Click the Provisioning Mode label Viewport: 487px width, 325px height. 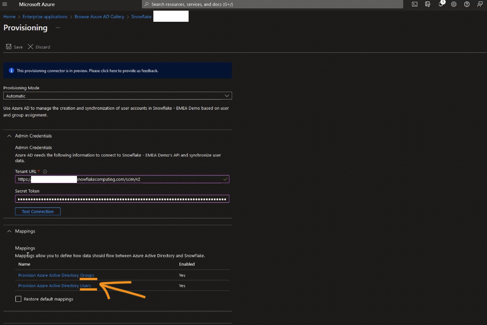point(21,88)
